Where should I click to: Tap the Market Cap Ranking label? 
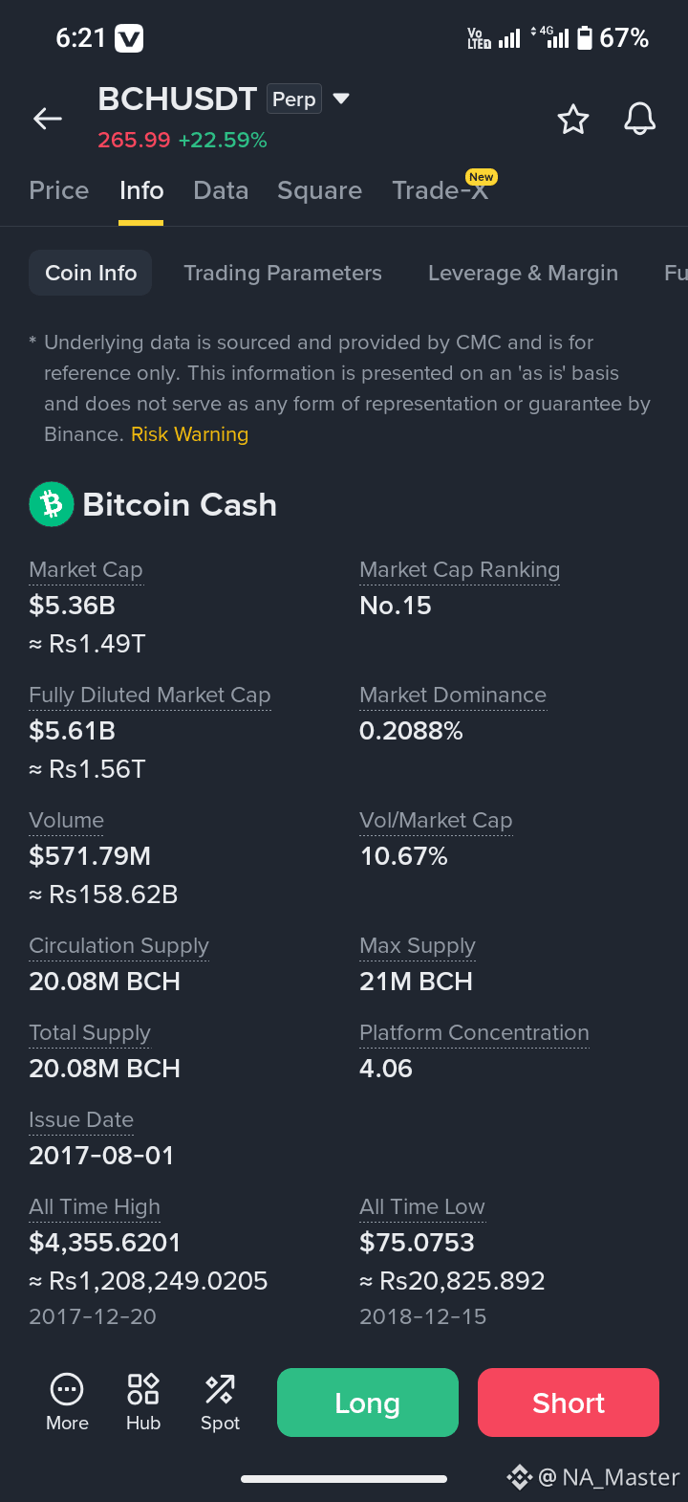tap(460, 569)
